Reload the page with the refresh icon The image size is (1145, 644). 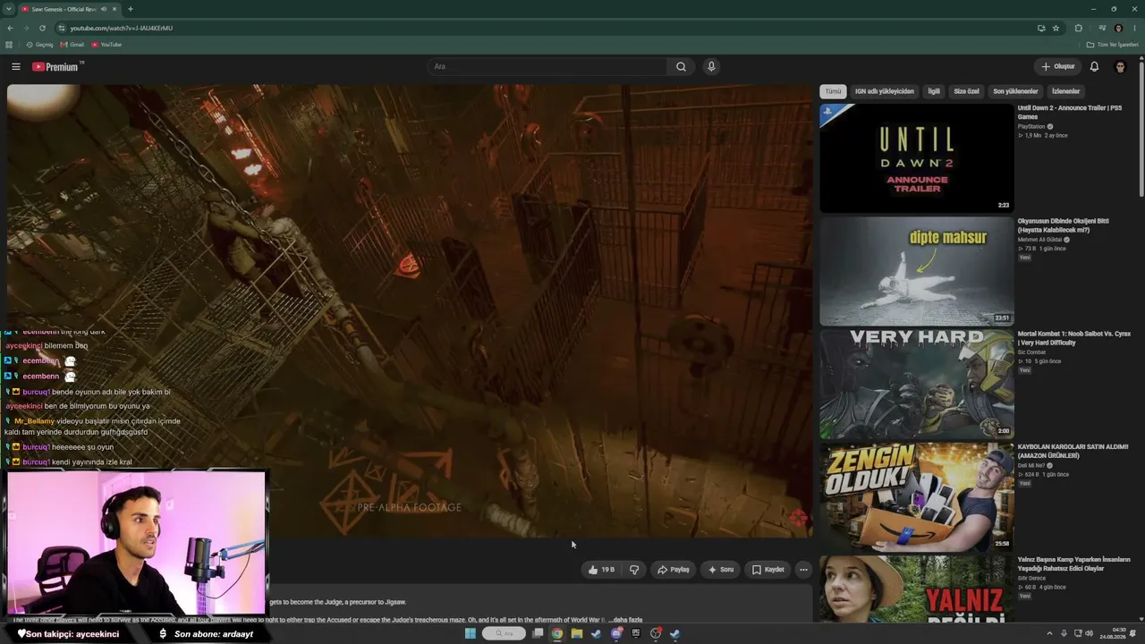point(42,28)
